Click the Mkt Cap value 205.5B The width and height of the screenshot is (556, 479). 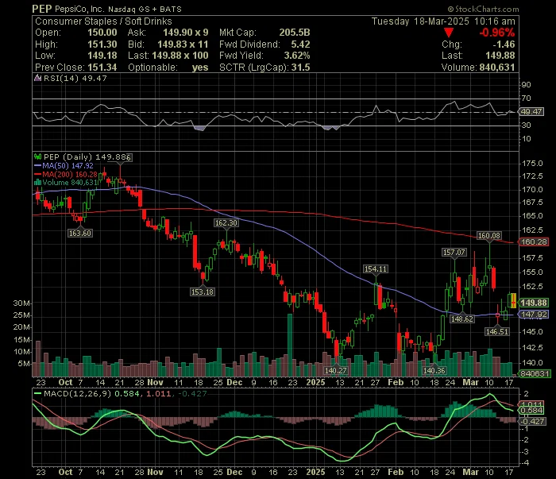point(295,33)
